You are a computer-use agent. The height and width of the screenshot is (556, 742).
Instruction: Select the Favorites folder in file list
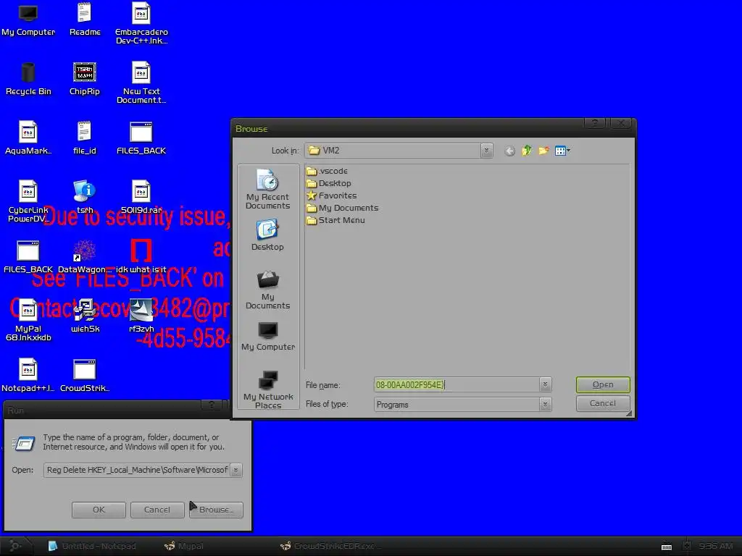pyautogui.click(x=332, y=195)
